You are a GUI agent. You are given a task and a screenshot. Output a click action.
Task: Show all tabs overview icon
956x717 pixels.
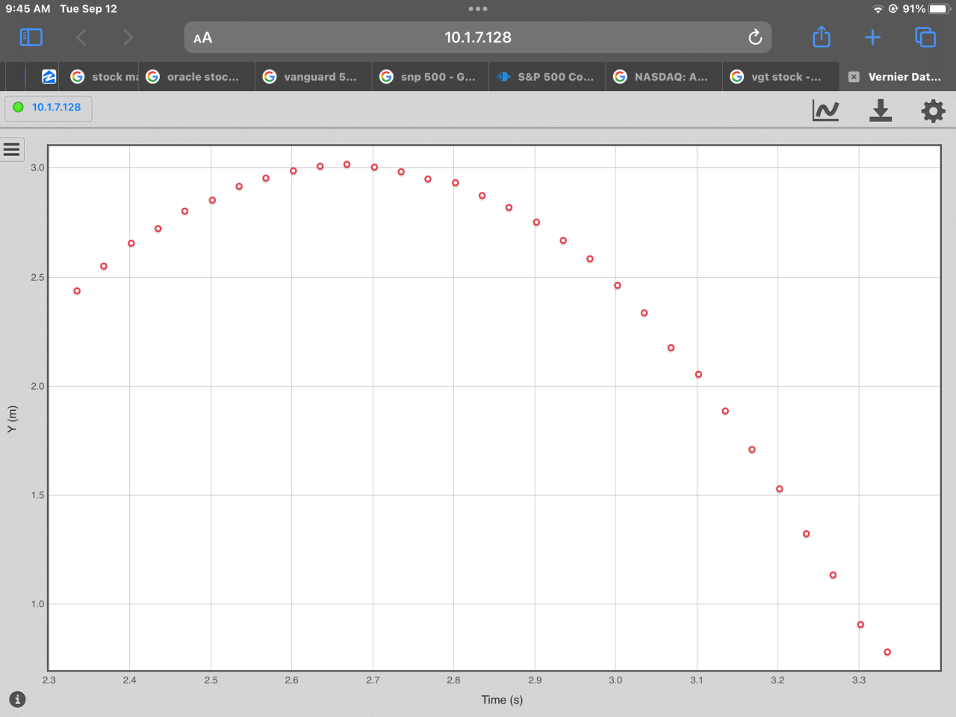coord(925,37)
